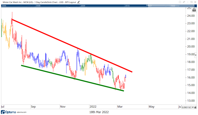Open the optuma.com link

tap(22, 112)
